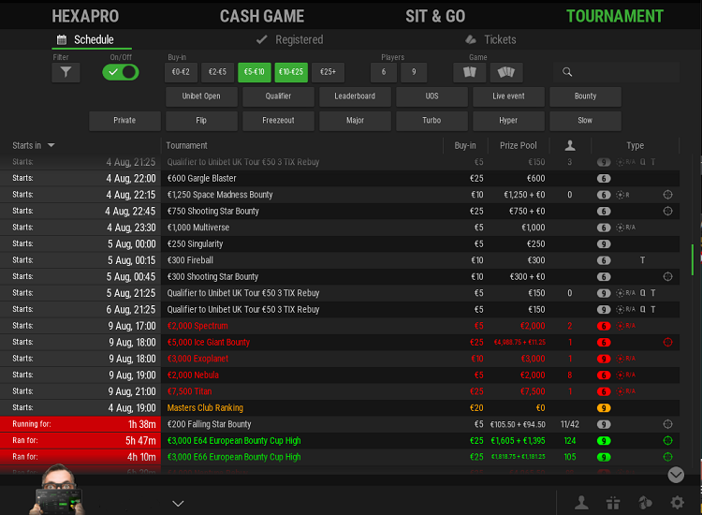702x515 pixels.
Task: Toggle the €25+ buy-in filter
Action: (x=328, y=72)
